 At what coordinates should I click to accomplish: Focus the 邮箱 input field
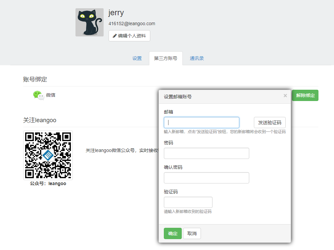pyautogui.click(x=201, y=123)
